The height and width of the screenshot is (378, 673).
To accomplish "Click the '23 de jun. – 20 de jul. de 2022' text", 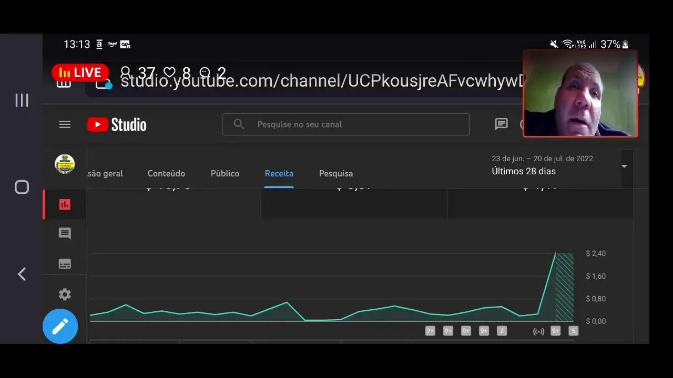I will point(542,159).
